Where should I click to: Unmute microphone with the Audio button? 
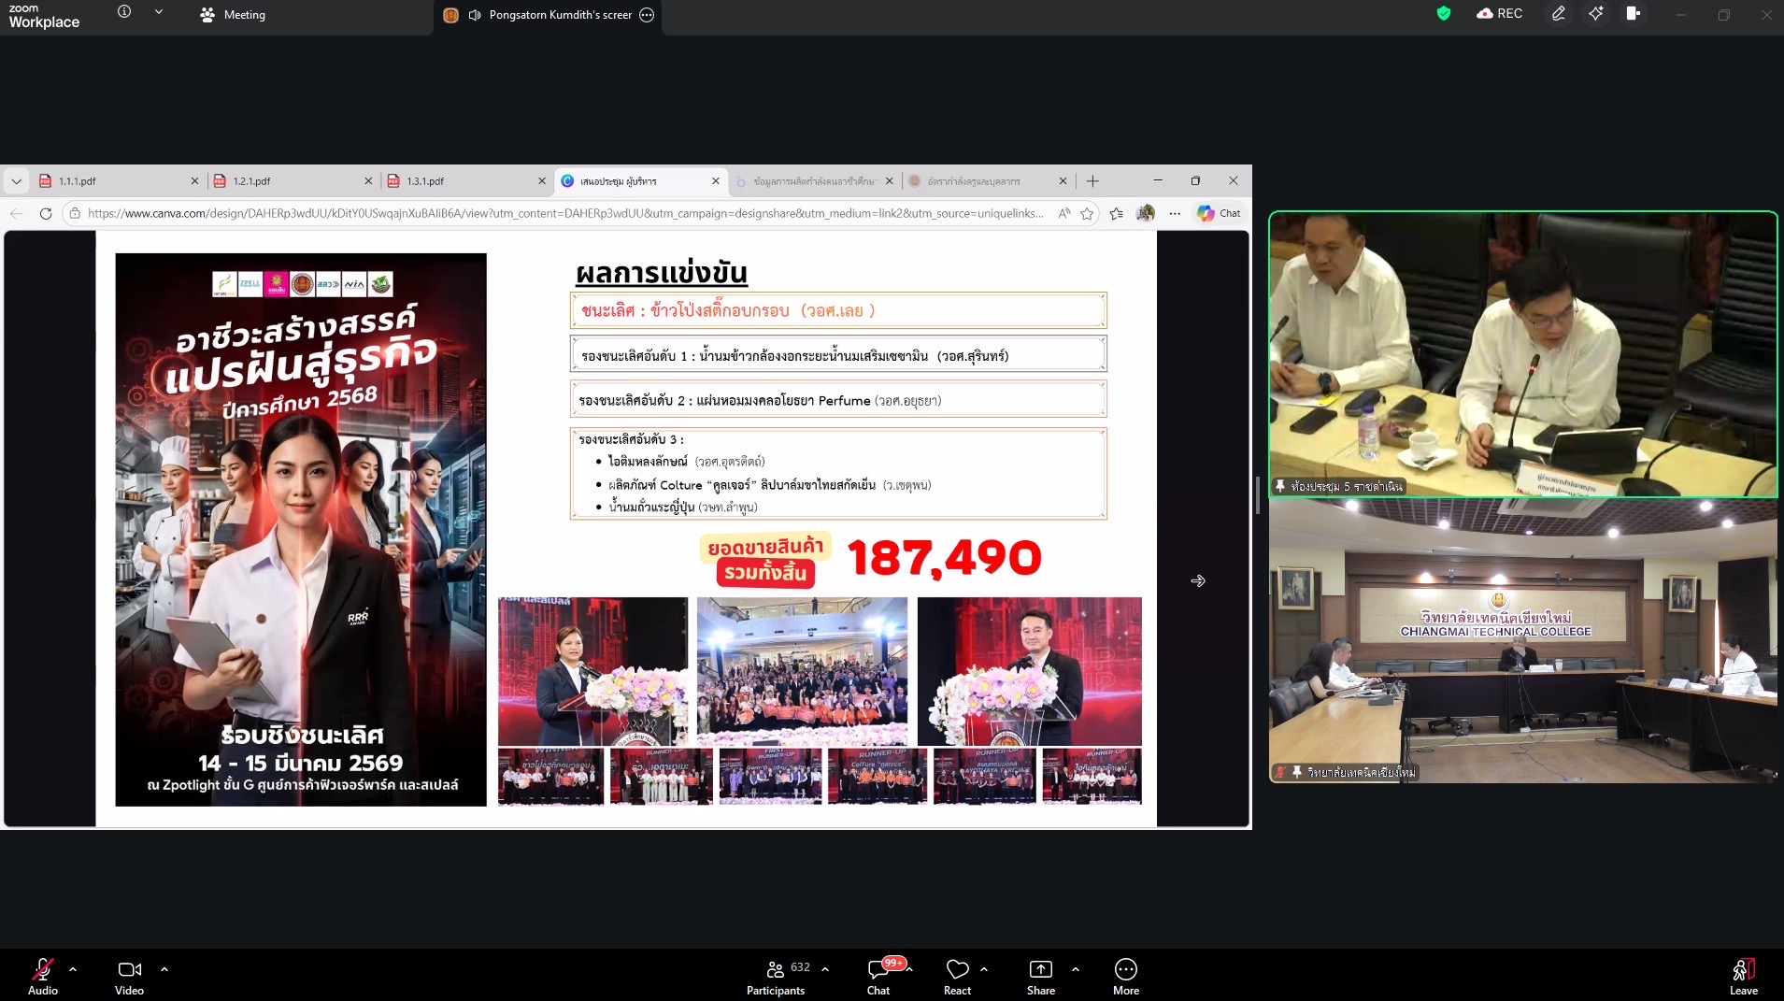coord(42,976)
